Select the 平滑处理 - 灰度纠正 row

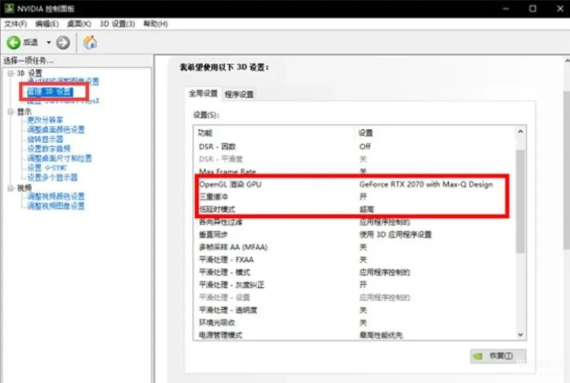(x=354, y=285)
